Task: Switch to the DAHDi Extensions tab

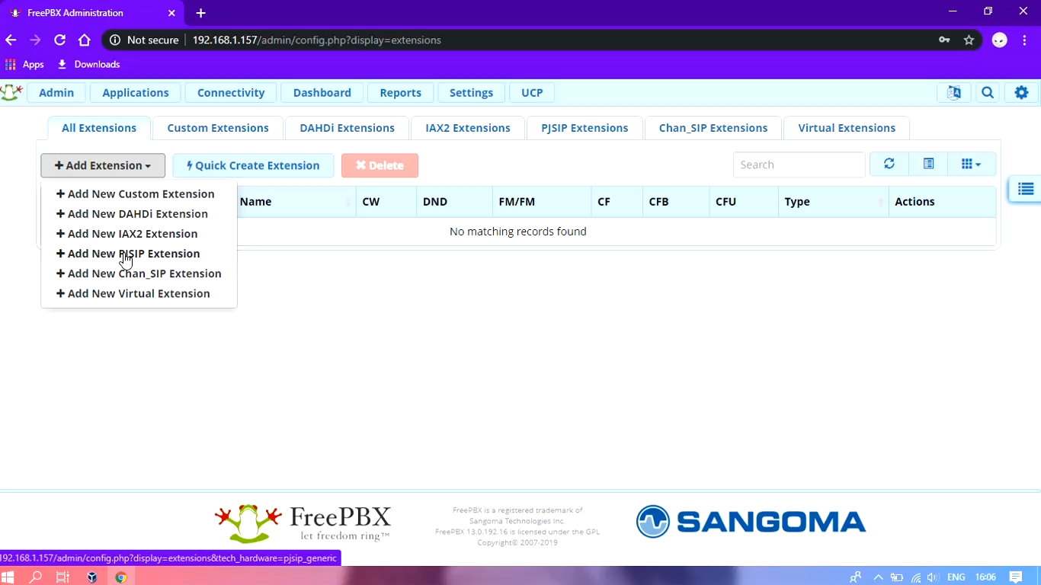Action: 348,128
